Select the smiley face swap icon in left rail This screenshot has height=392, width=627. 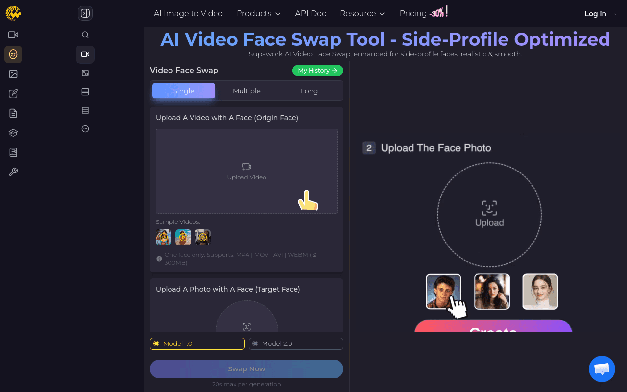13,54
